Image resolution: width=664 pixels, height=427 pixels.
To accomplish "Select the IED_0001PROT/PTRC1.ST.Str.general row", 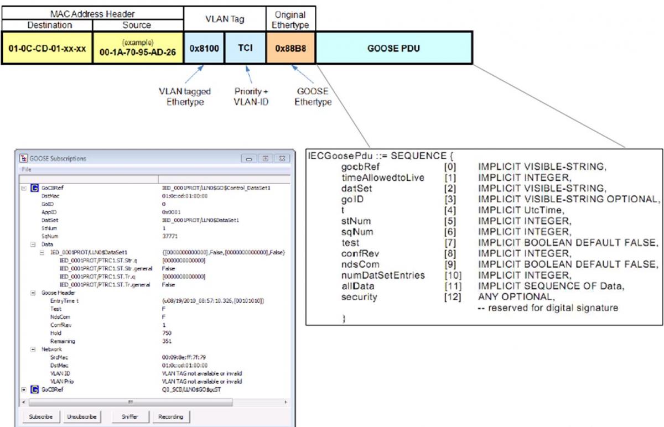I will (x=154, y=268).
